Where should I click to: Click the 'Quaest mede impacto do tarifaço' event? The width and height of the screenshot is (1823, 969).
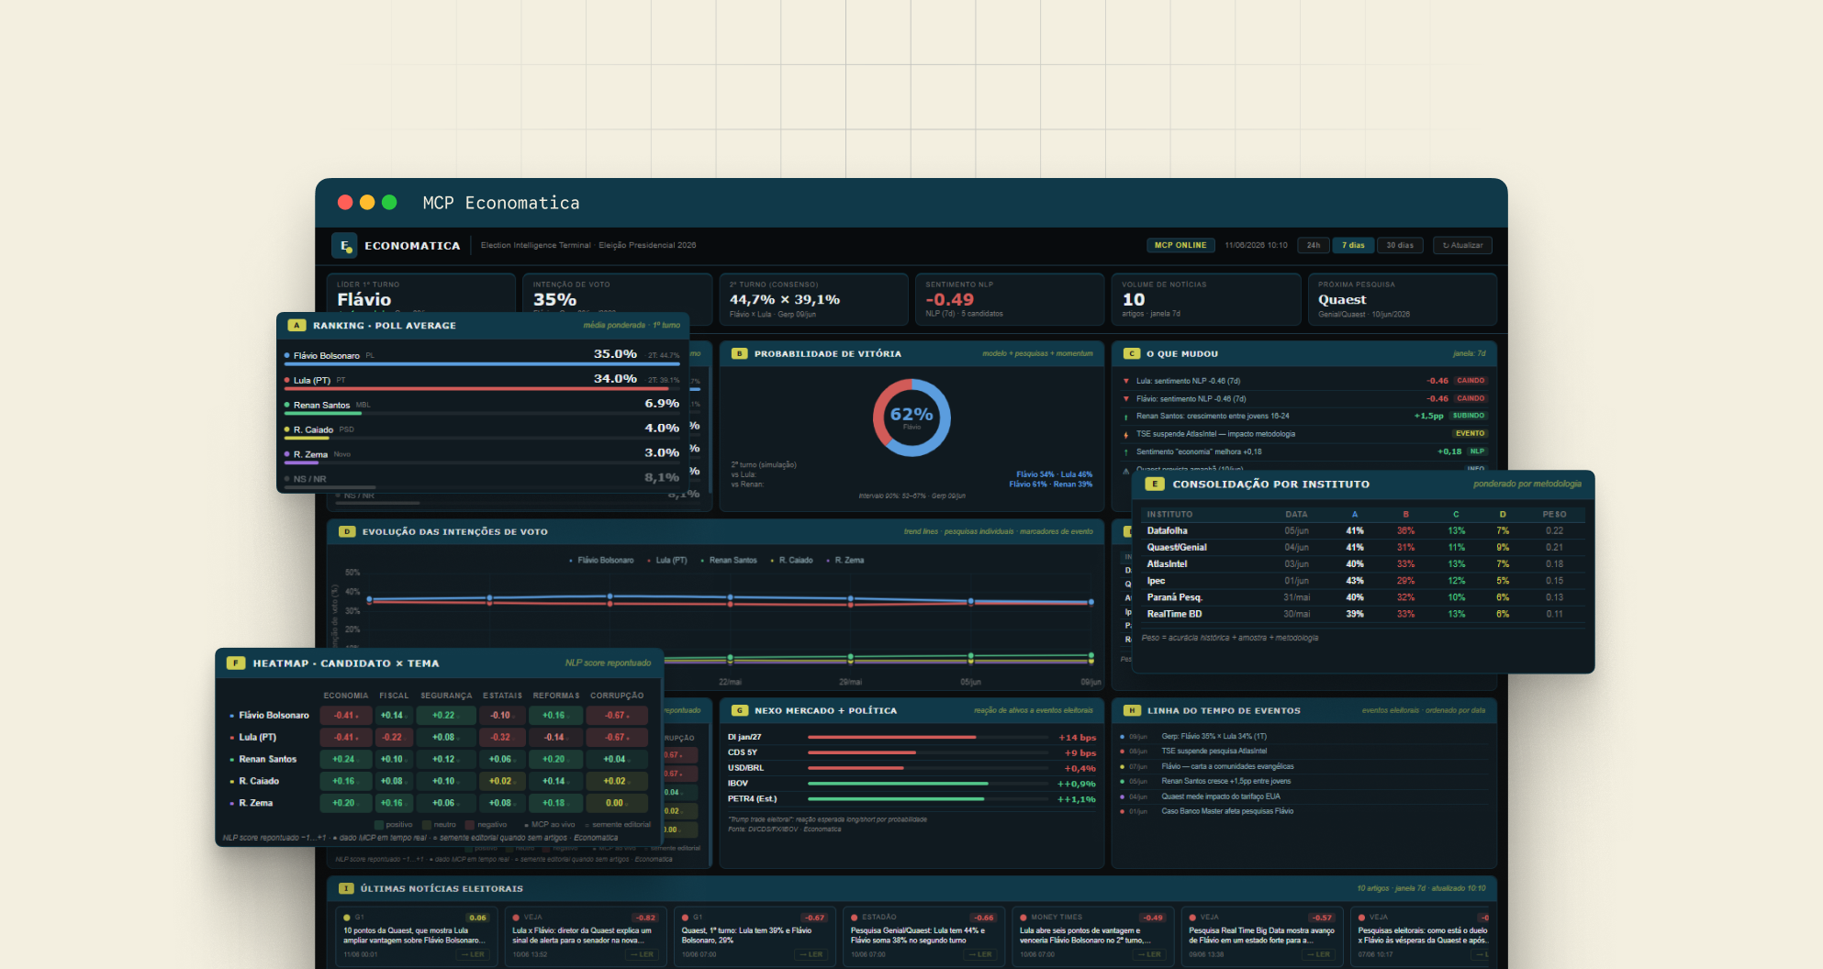tap(1303, 796)
